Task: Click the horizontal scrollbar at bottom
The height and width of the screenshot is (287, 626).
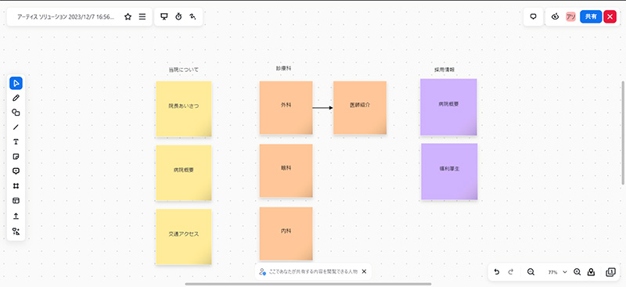Action: pos(308,284)
